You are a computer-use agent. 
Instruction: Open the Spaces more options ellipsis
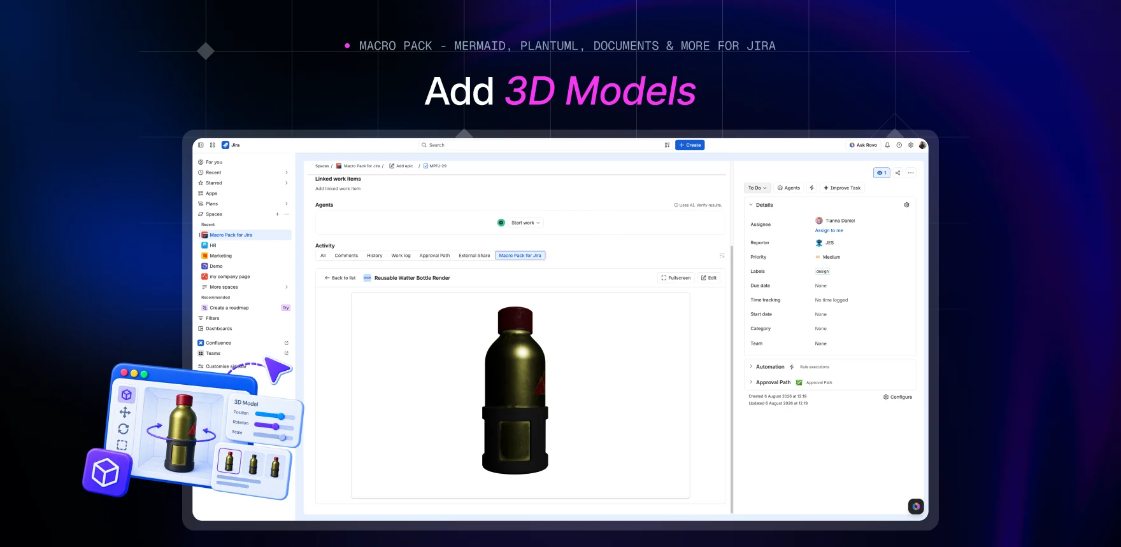coord(287,214)
